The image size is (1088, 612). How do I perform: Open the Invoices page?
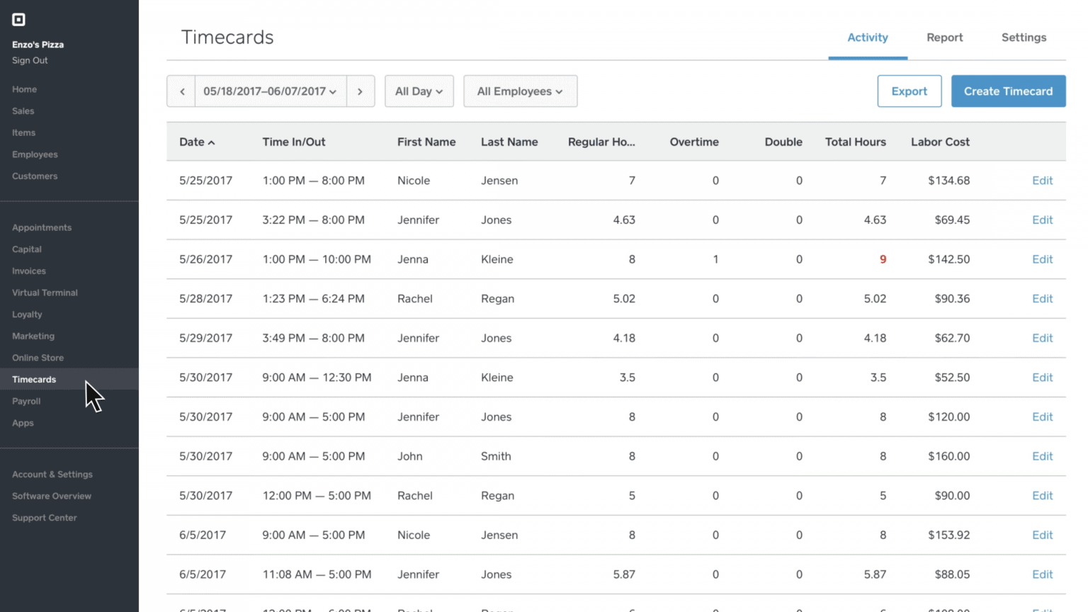tap(28, 271)
